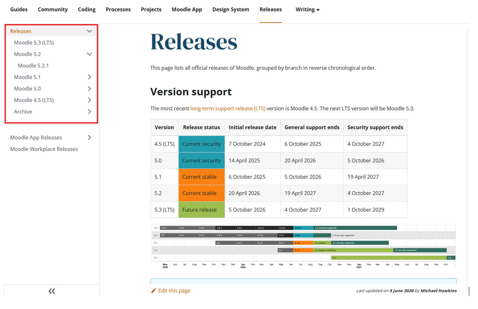Image resolution: width=478 pixels, height=309 pixels.
Task: Click the 5.1 Current stable status cell
Action: 202,177
